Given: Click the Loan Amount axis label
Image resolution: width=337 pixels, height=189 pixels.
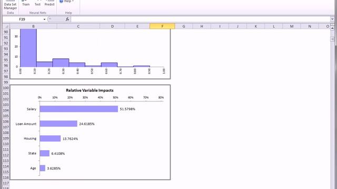Looking at the screenshot, I should click(x=26, y=124).
